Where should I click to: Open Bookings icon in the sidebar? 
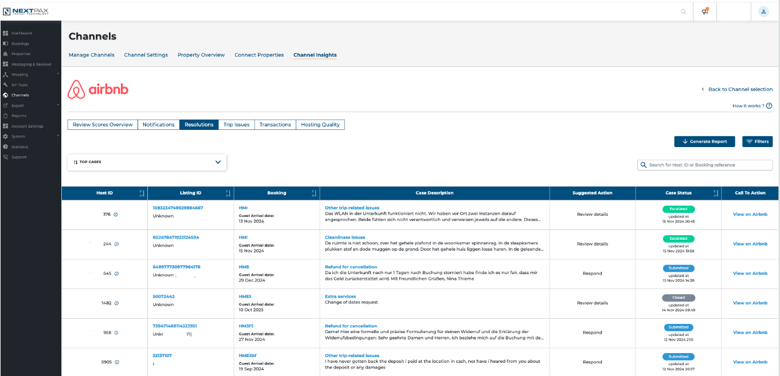5,43
